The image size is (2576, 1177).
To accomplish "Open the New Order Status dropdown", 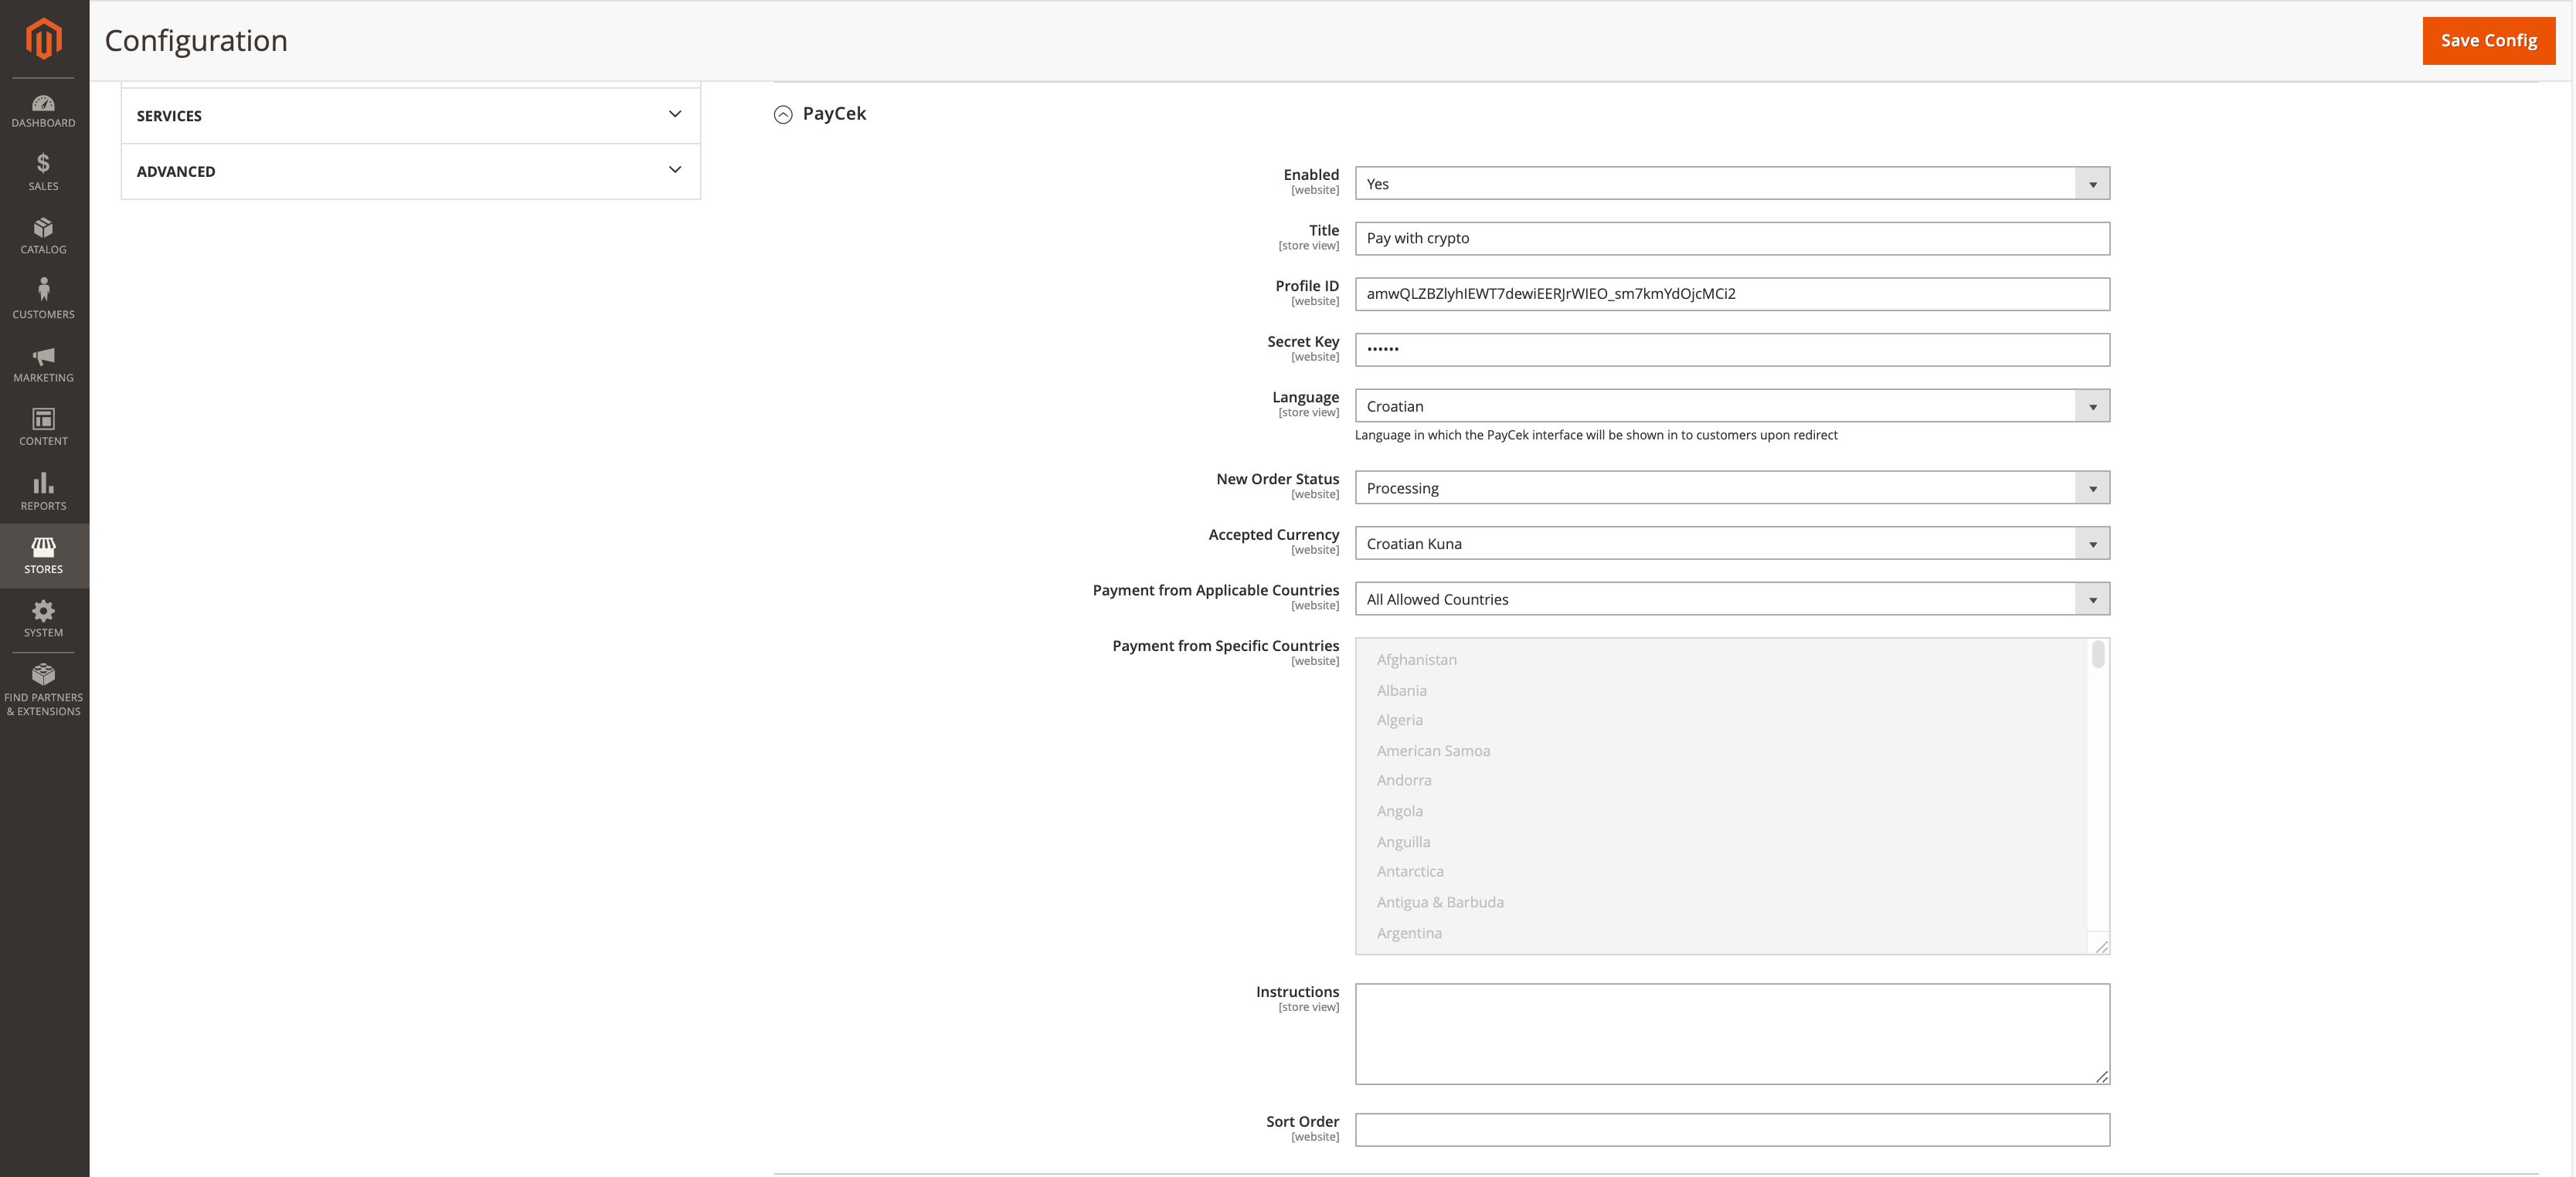I will tap(2092, 487).
